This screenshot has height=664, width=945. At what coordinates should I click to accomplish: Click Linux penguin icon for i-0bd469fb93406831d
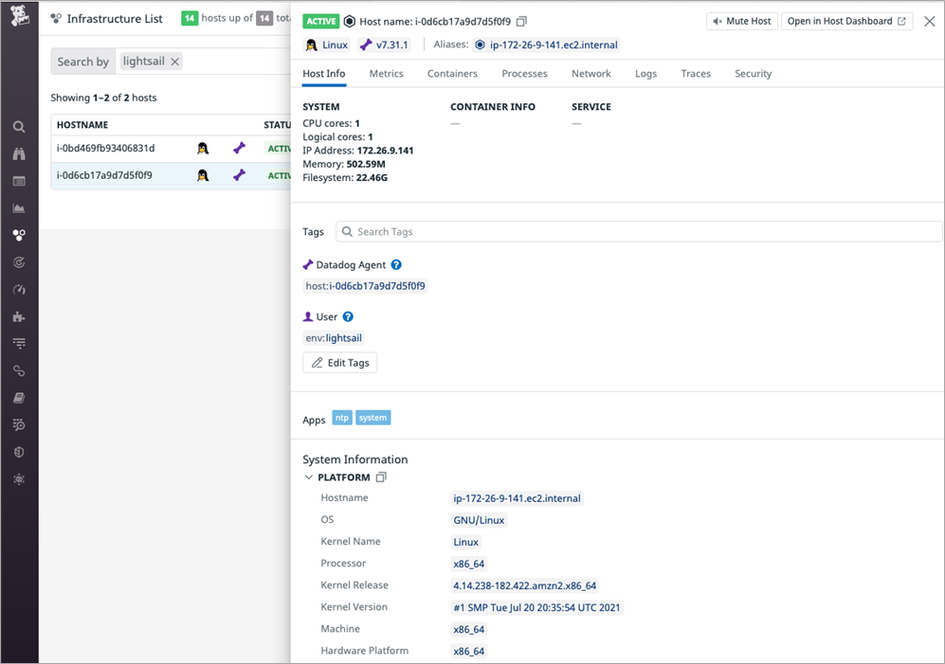[203, 148]
